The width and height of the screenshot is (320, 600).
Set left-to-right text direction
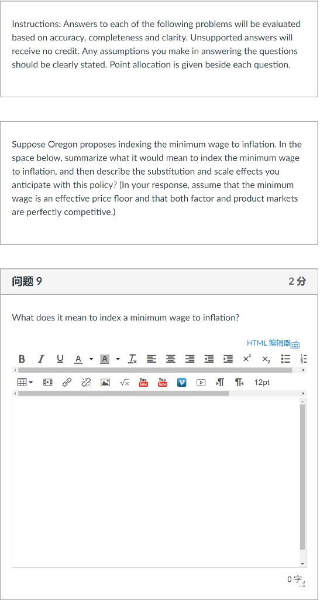point(220,382)
